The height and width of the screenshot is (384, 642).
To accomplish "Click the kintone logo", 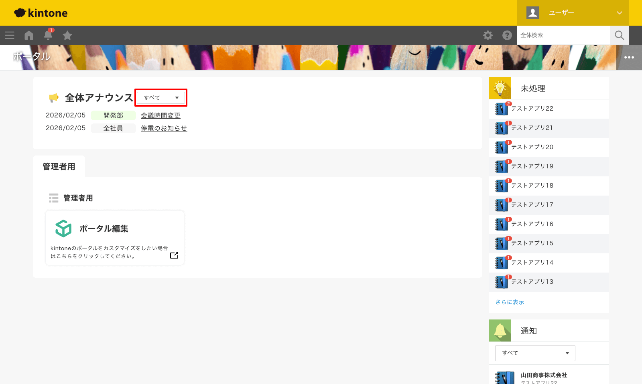I will point(41,13).
